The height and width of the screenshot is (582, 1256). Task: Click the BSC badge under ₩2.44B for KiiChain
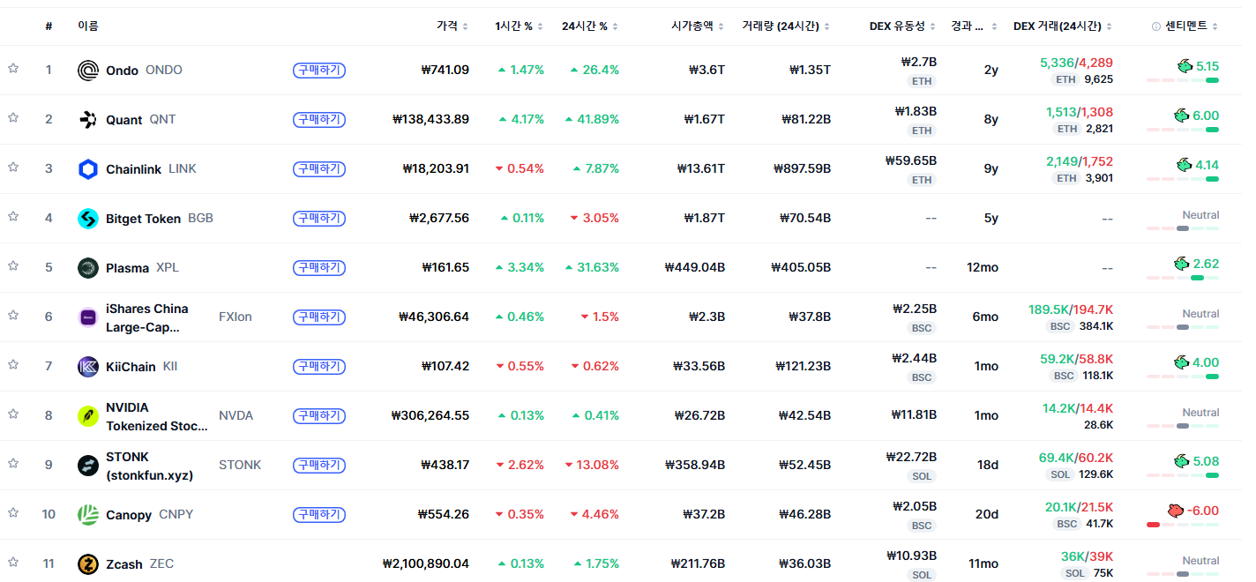[922, 377]
